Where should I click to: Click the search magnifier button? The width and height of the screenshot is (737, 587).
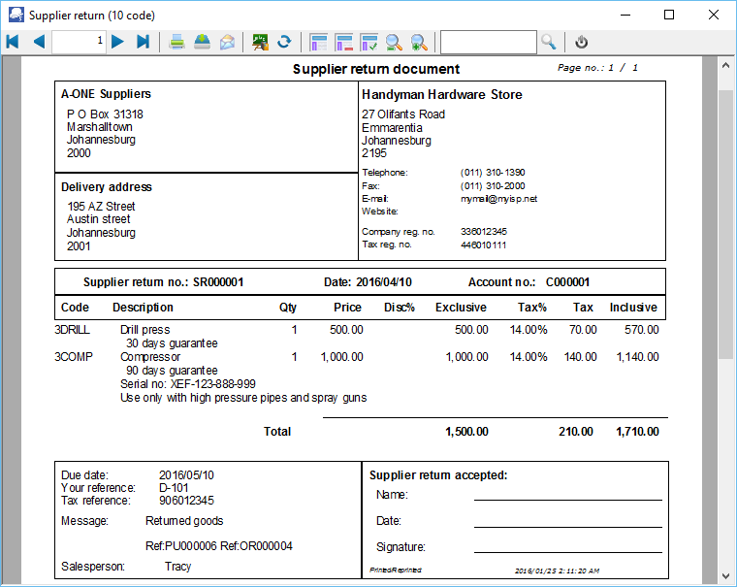(549, 42)
